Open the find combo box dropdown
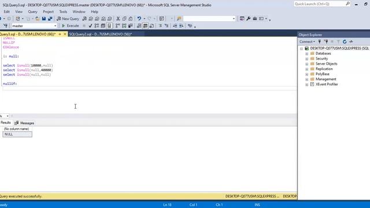This screenshot has width=370, height=208. (234, 18)
